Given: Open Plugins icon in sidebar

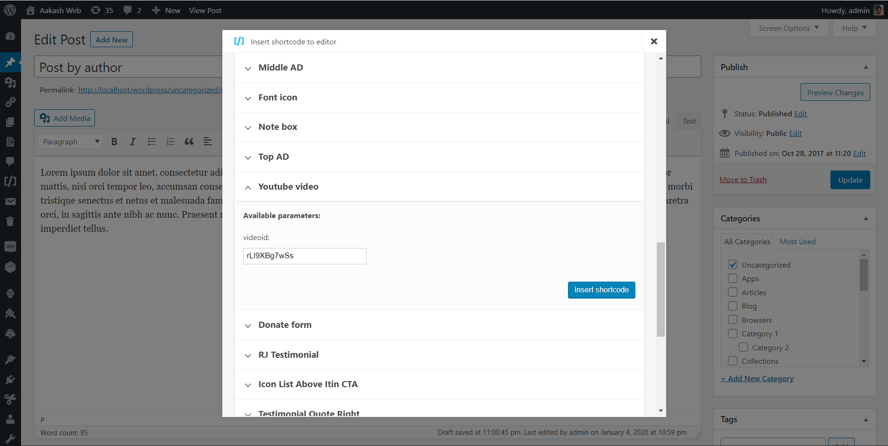Looking at the screenshot, I should tap(10, 379).
